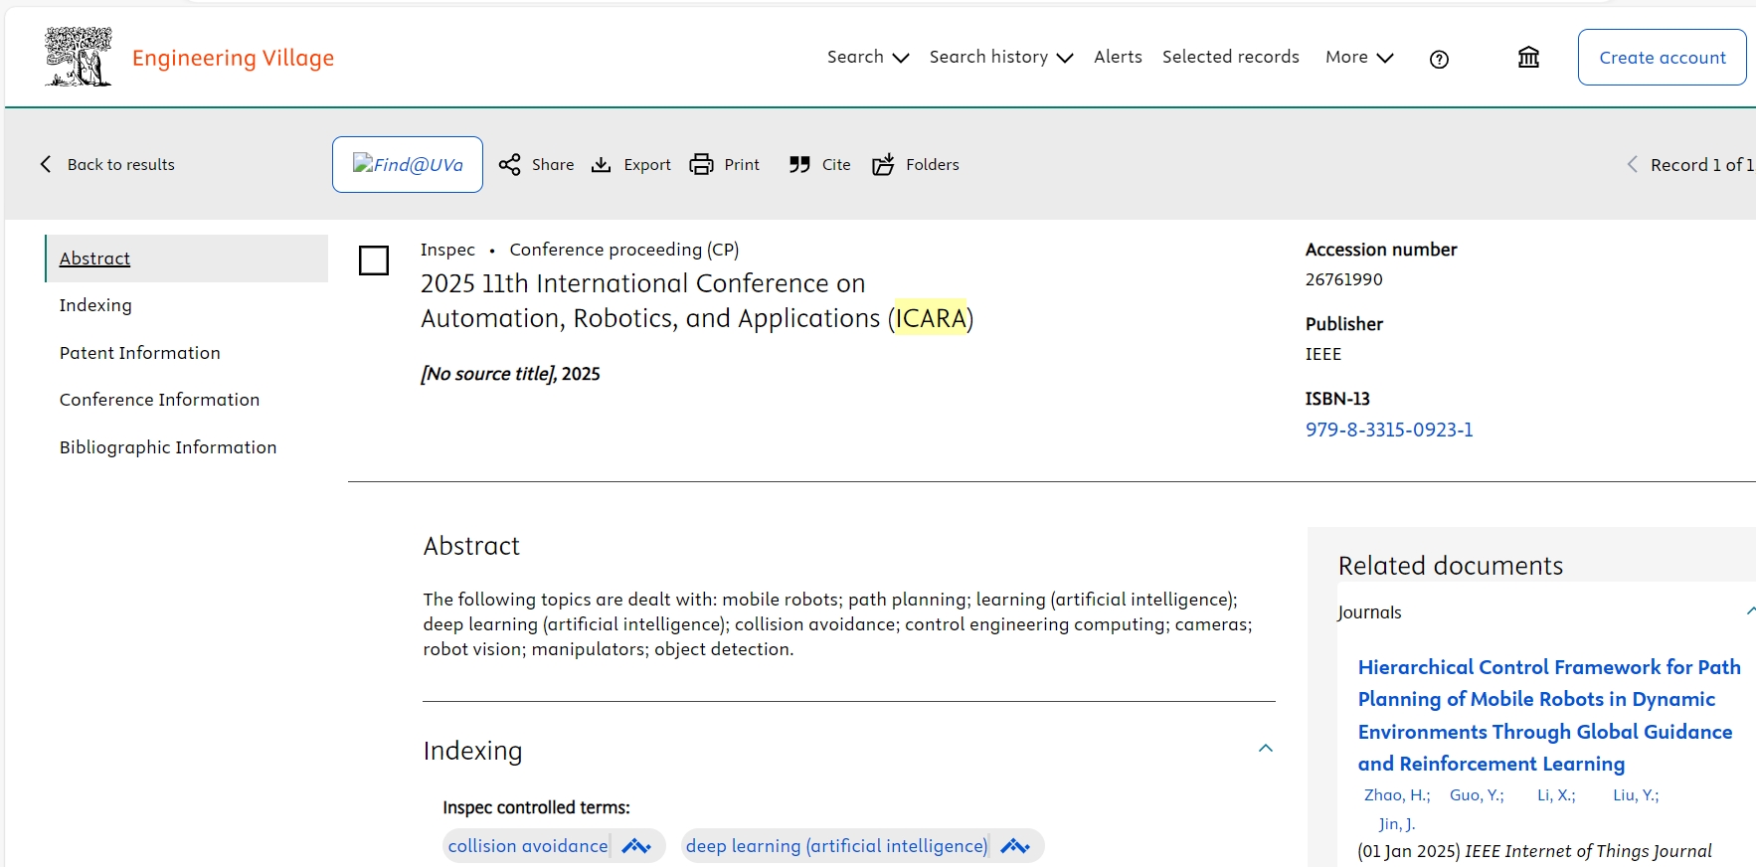Screen dimensions: 1756x867
Task: Go to previous record arrow
Action: tap(1632, 164)
